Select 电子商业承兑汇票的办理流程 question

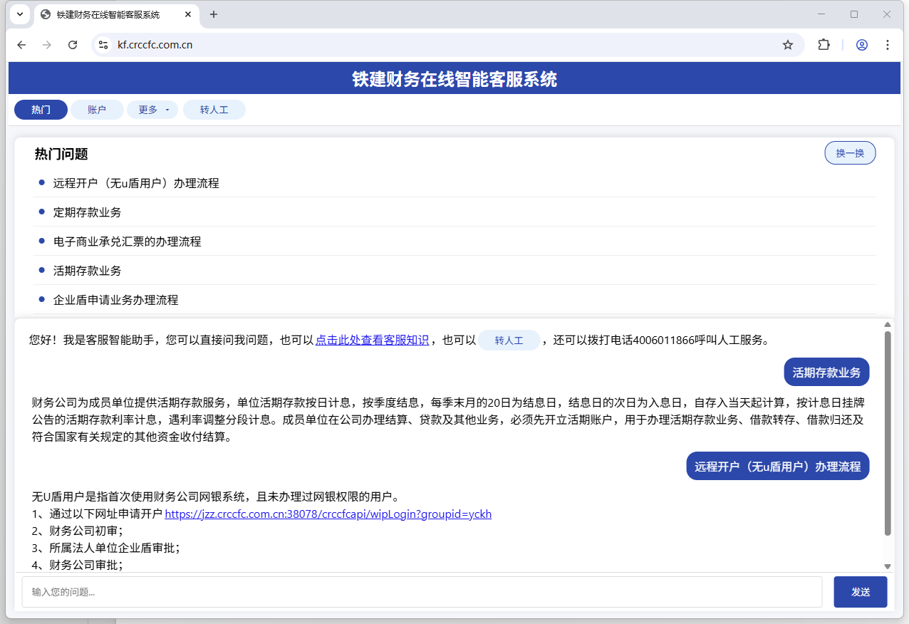[128, 241]
